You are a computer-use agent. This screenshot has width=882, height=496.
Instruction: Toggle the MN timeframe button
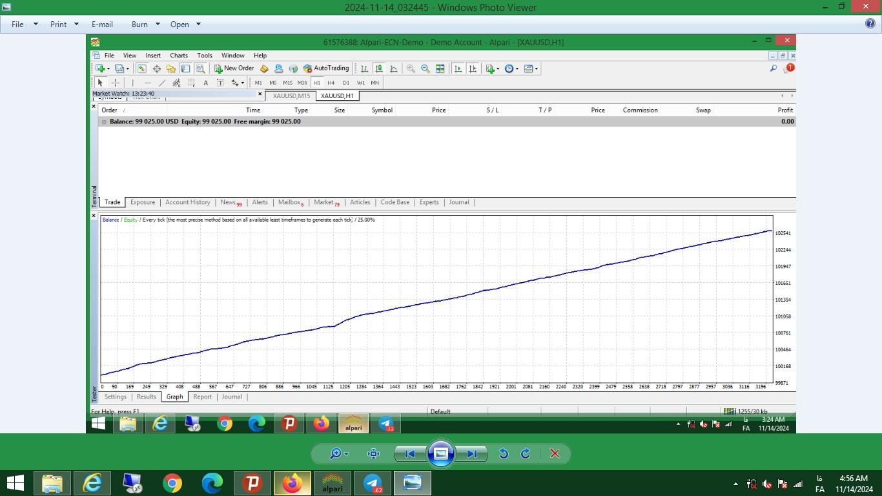tap(375, 83)
